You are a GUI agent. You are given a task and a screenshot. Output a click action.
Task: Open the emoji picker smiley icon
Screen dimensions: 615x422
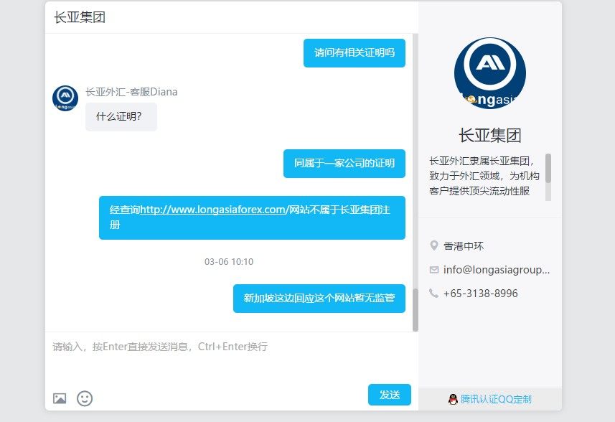(85, 398)
